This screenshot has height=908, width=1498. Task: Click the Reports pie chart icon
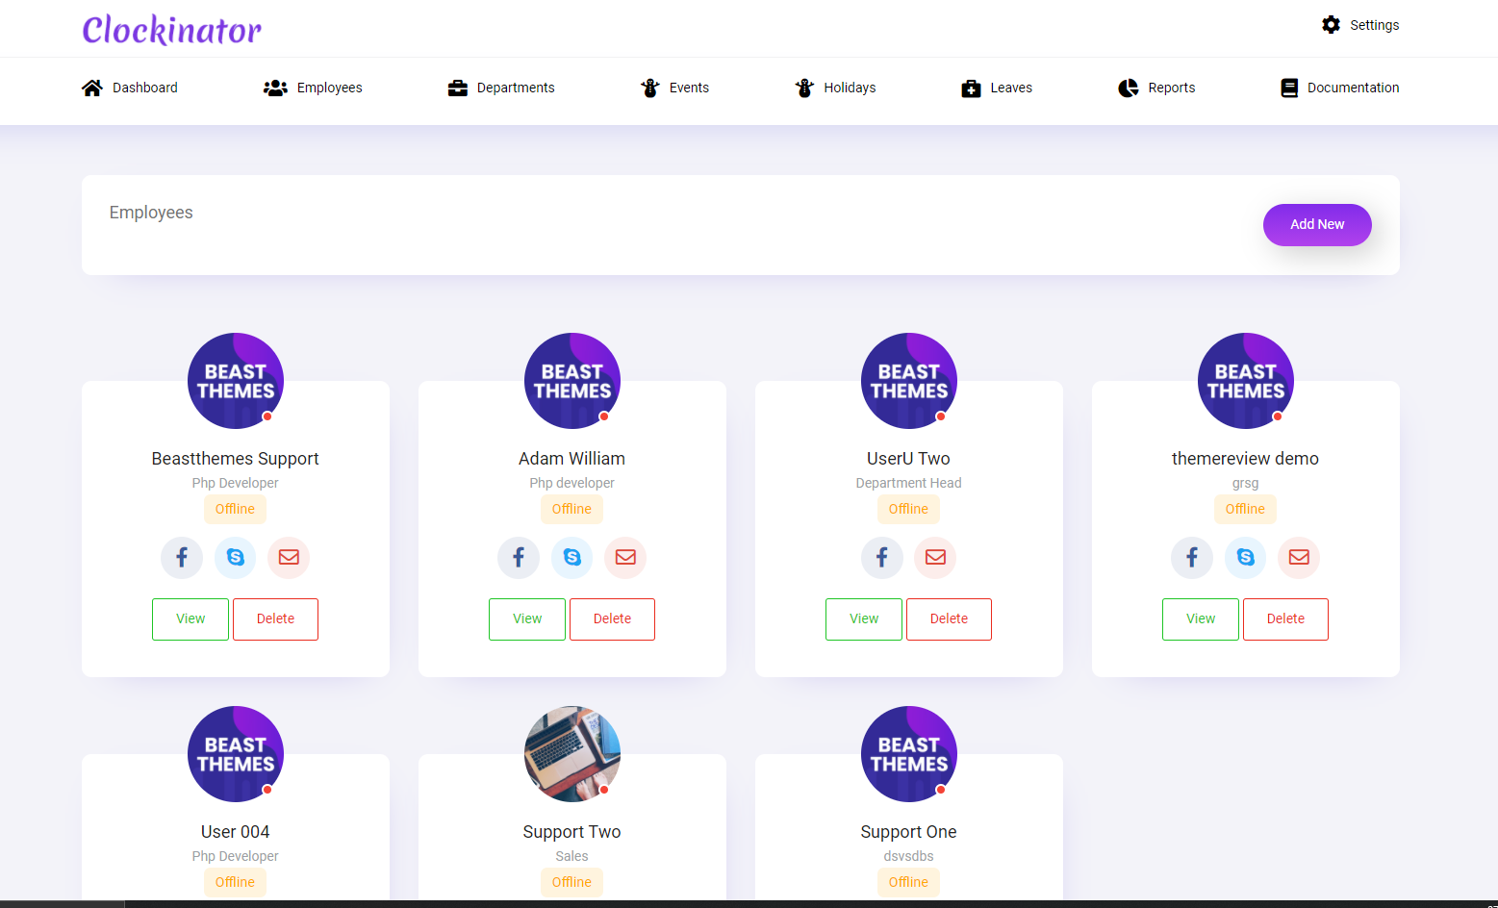pos(1129,88)
